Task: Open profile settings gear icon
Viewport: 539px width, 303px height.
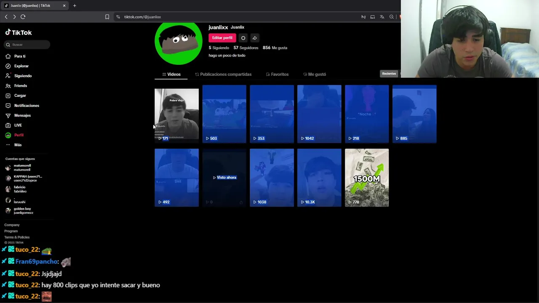Action: (x=243, y=38)
